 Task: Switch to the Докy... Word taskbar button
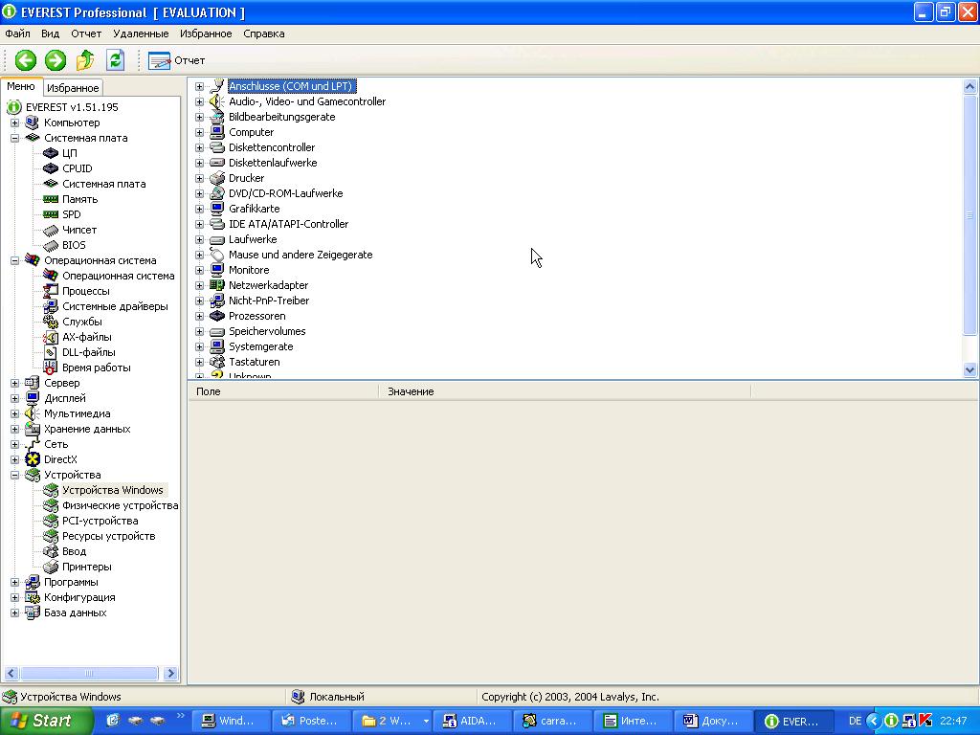[715, 721]
